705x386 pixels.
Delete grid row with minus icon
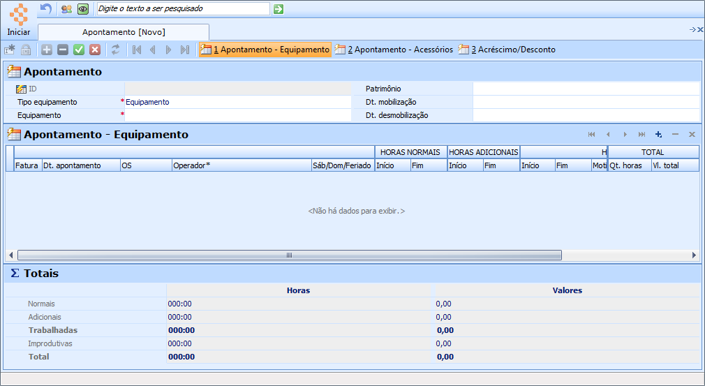[x=675, y=134]
